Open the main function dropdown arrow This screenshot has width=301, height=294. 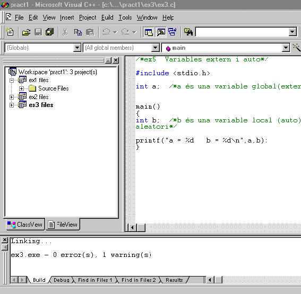click(x=286, y=48)
